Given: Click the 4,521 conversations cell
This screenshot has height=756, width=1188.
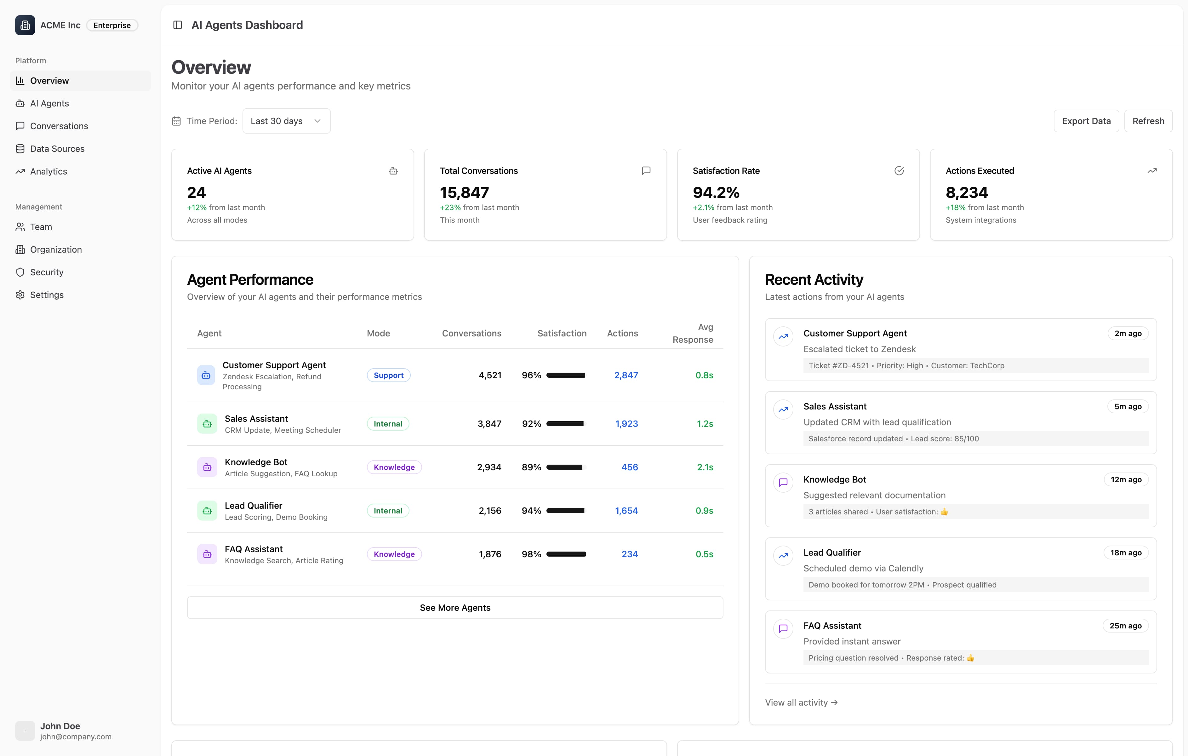Looking at the screenshot, I should coord(490,375).
